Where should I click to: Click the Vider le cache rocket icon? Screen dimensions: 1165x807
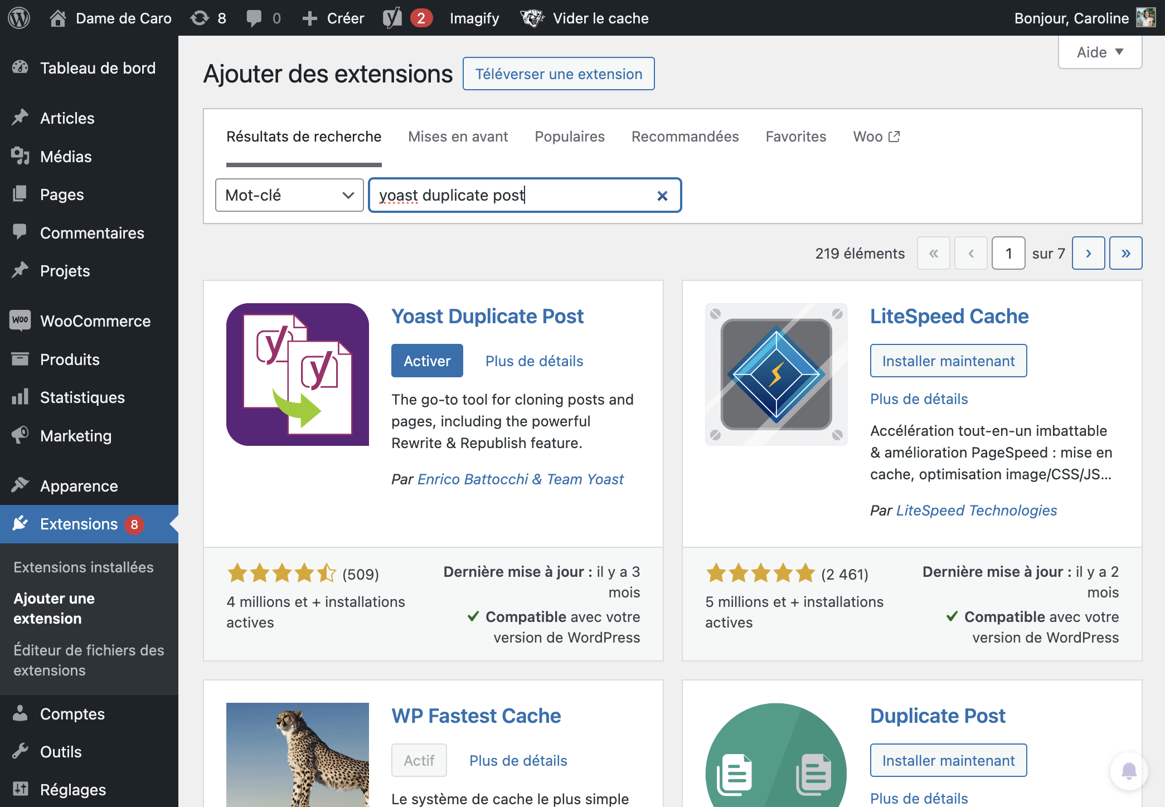(532, 18)
